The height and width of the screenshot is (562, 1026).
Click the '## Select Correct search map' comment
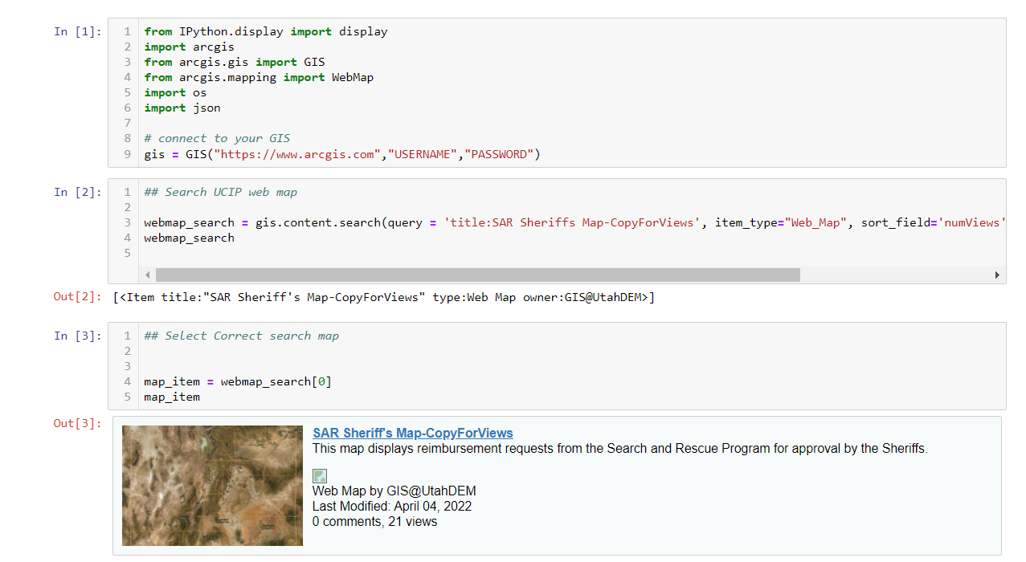tap(242, 336)
